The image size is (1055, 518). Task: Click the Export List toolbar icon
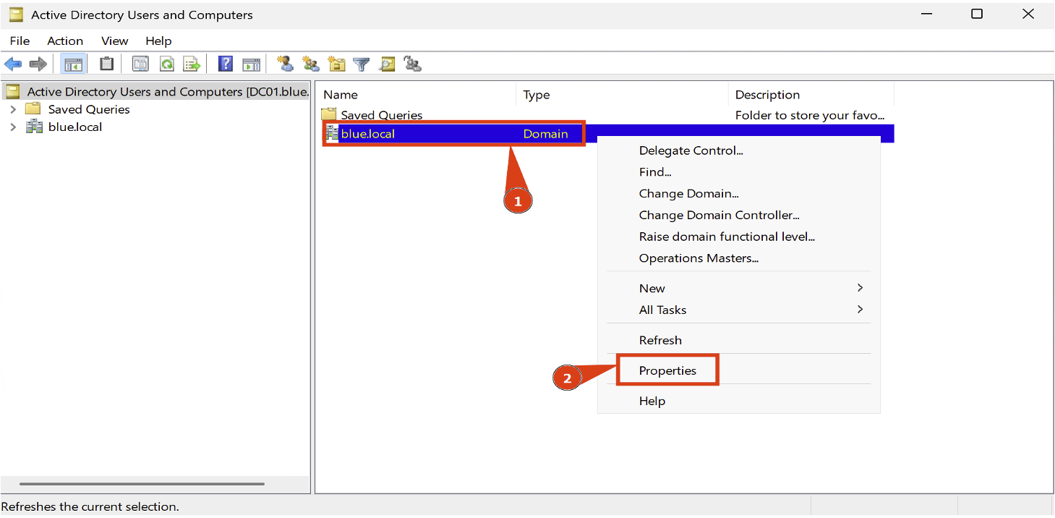[x=191, y=64]
